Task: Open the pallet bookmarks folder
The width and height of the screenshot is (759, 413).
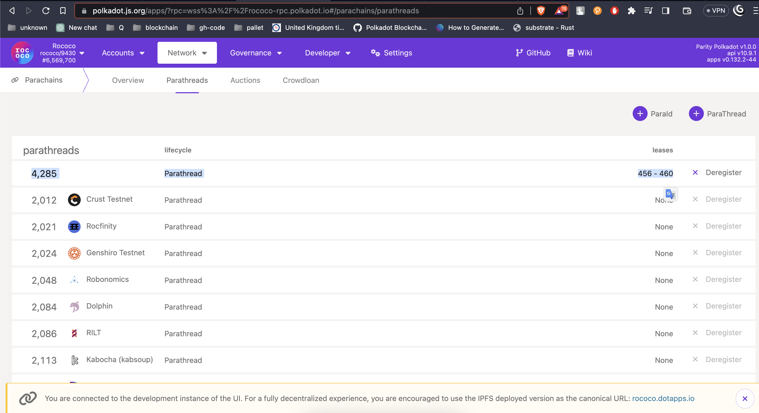Action: [x=249, y=28]
